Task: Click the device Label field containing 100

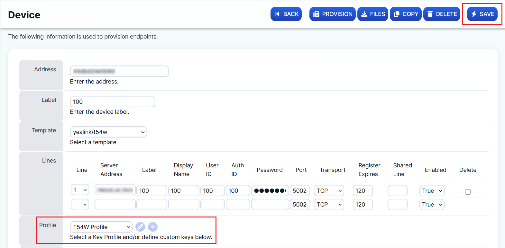Action: tap(112, 102)
